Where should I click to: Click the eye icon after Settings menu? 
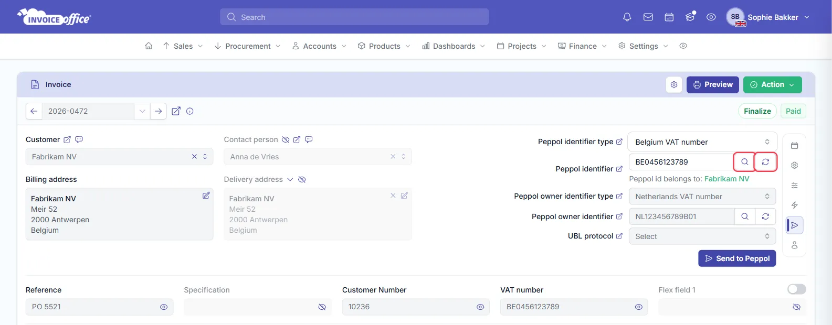point(683,46)
